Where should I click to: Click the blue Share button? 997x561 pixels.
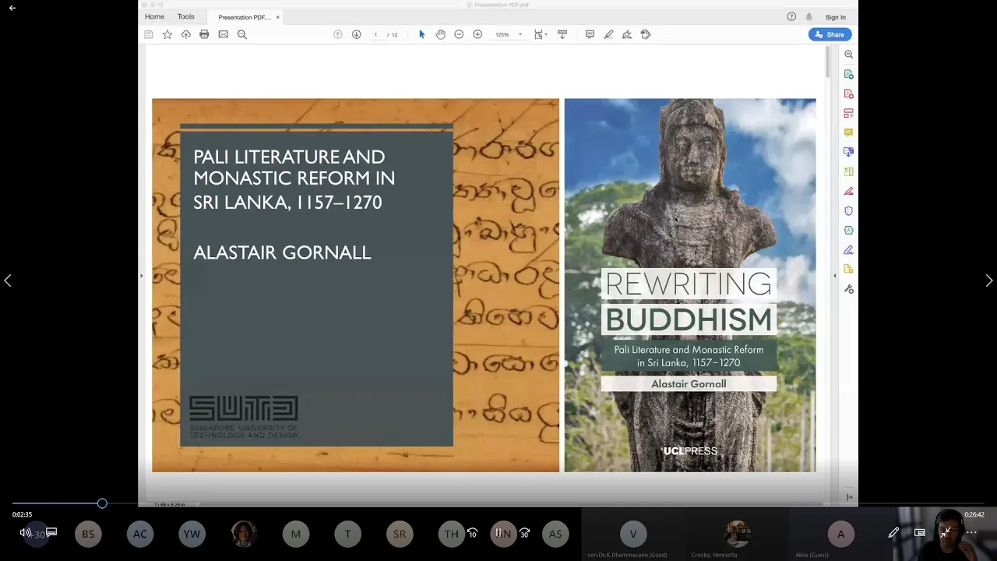830,34
